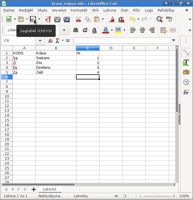Image resolution: width=193 pixels, height=200 pixels.
Task: Click the Copy icon
Action: click(88, 19)
